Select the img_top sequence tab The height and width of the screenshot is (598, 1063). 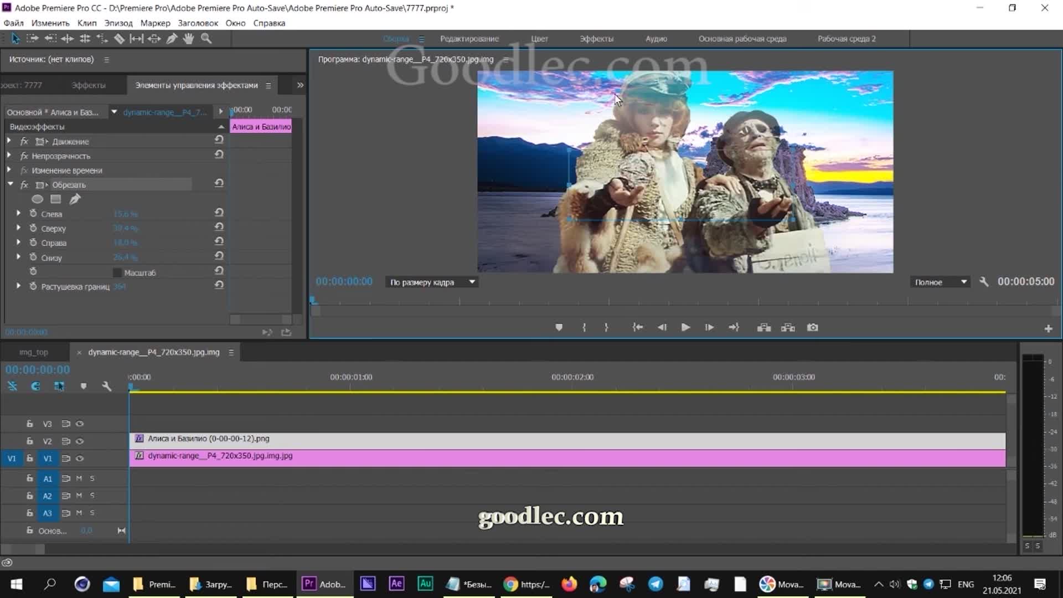pos(34,352)
